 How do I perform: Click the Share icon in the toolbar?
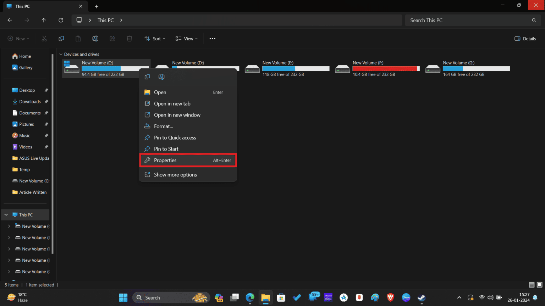(x=112, y=38)
